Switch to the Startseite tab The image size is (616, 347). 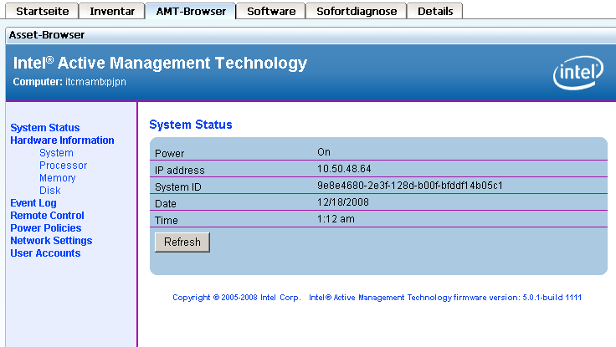point(43,11)
